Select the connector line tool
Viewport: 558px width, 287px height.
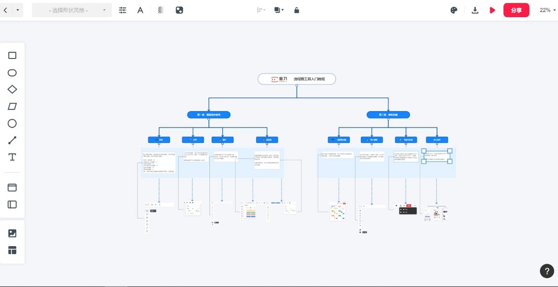[x=13, y=140]
